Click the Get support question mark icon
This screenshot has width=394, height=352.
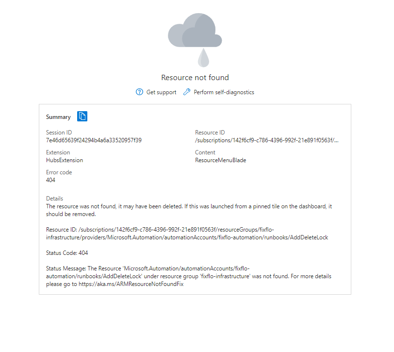(140, 92)
